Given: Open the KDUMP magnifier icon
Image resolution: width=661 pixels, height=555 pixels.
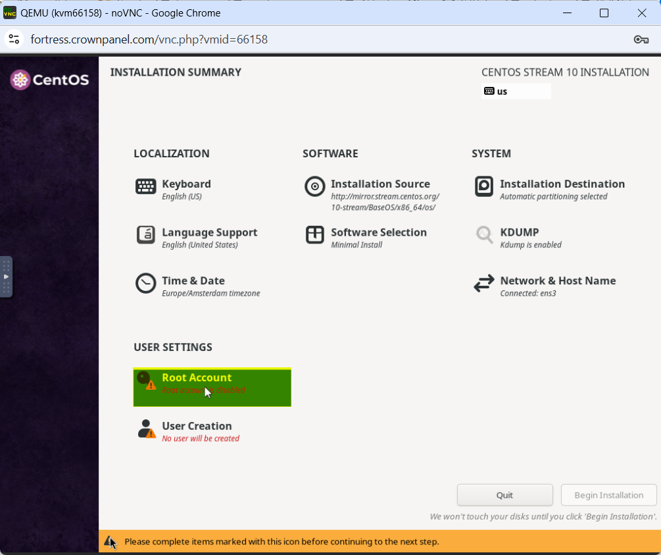Looking at the screenshot, I should point(484,234).
